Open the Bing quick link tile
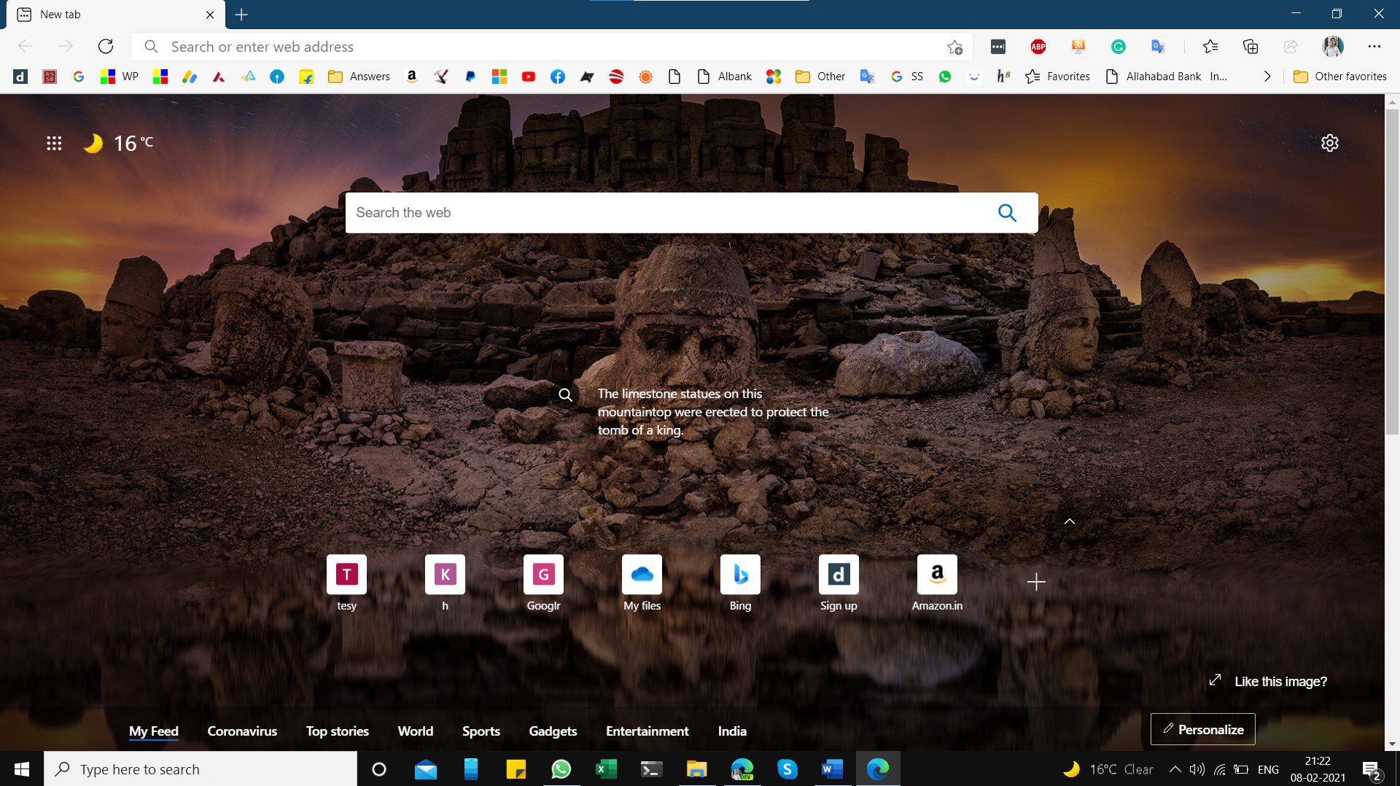The image size is (1400, 786). 740,583
